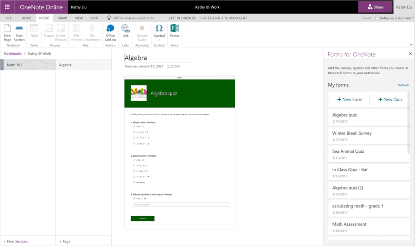Screen dimensions: 415x246
Task: Click the Forms icon in the ribbon
Action: click(175, 28)
